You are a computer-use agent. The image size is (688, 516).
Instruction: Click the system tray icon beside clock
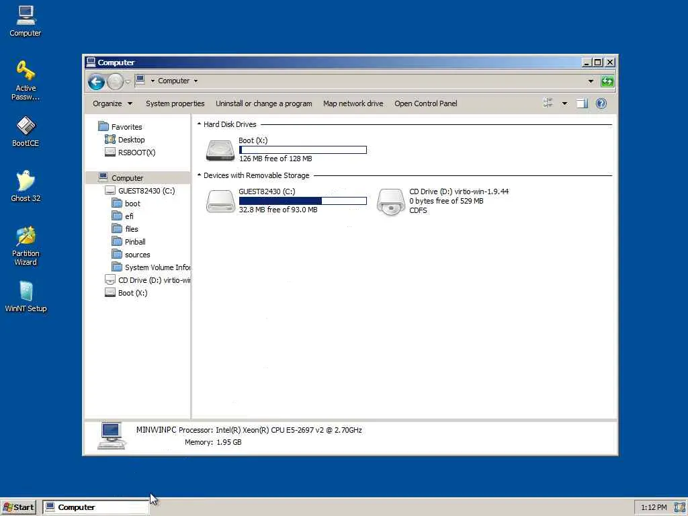pos(679,507)
